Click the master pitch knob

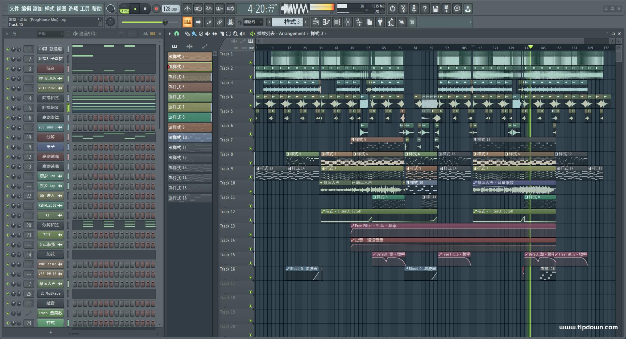(x=111, y=22)
